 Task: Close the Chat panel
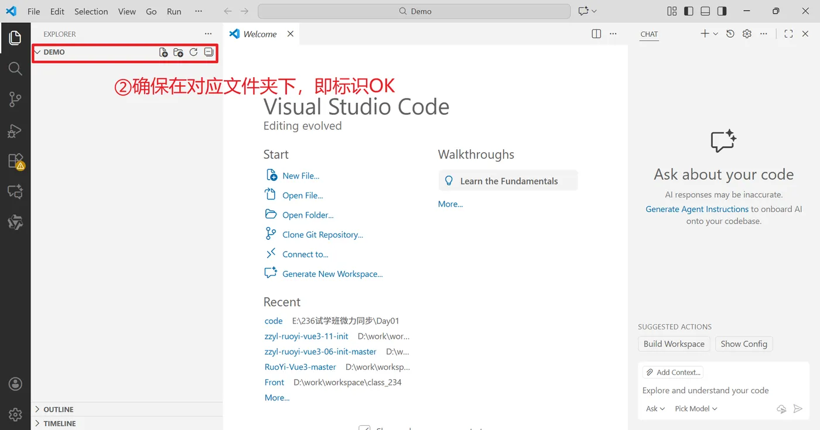point(805,34)
